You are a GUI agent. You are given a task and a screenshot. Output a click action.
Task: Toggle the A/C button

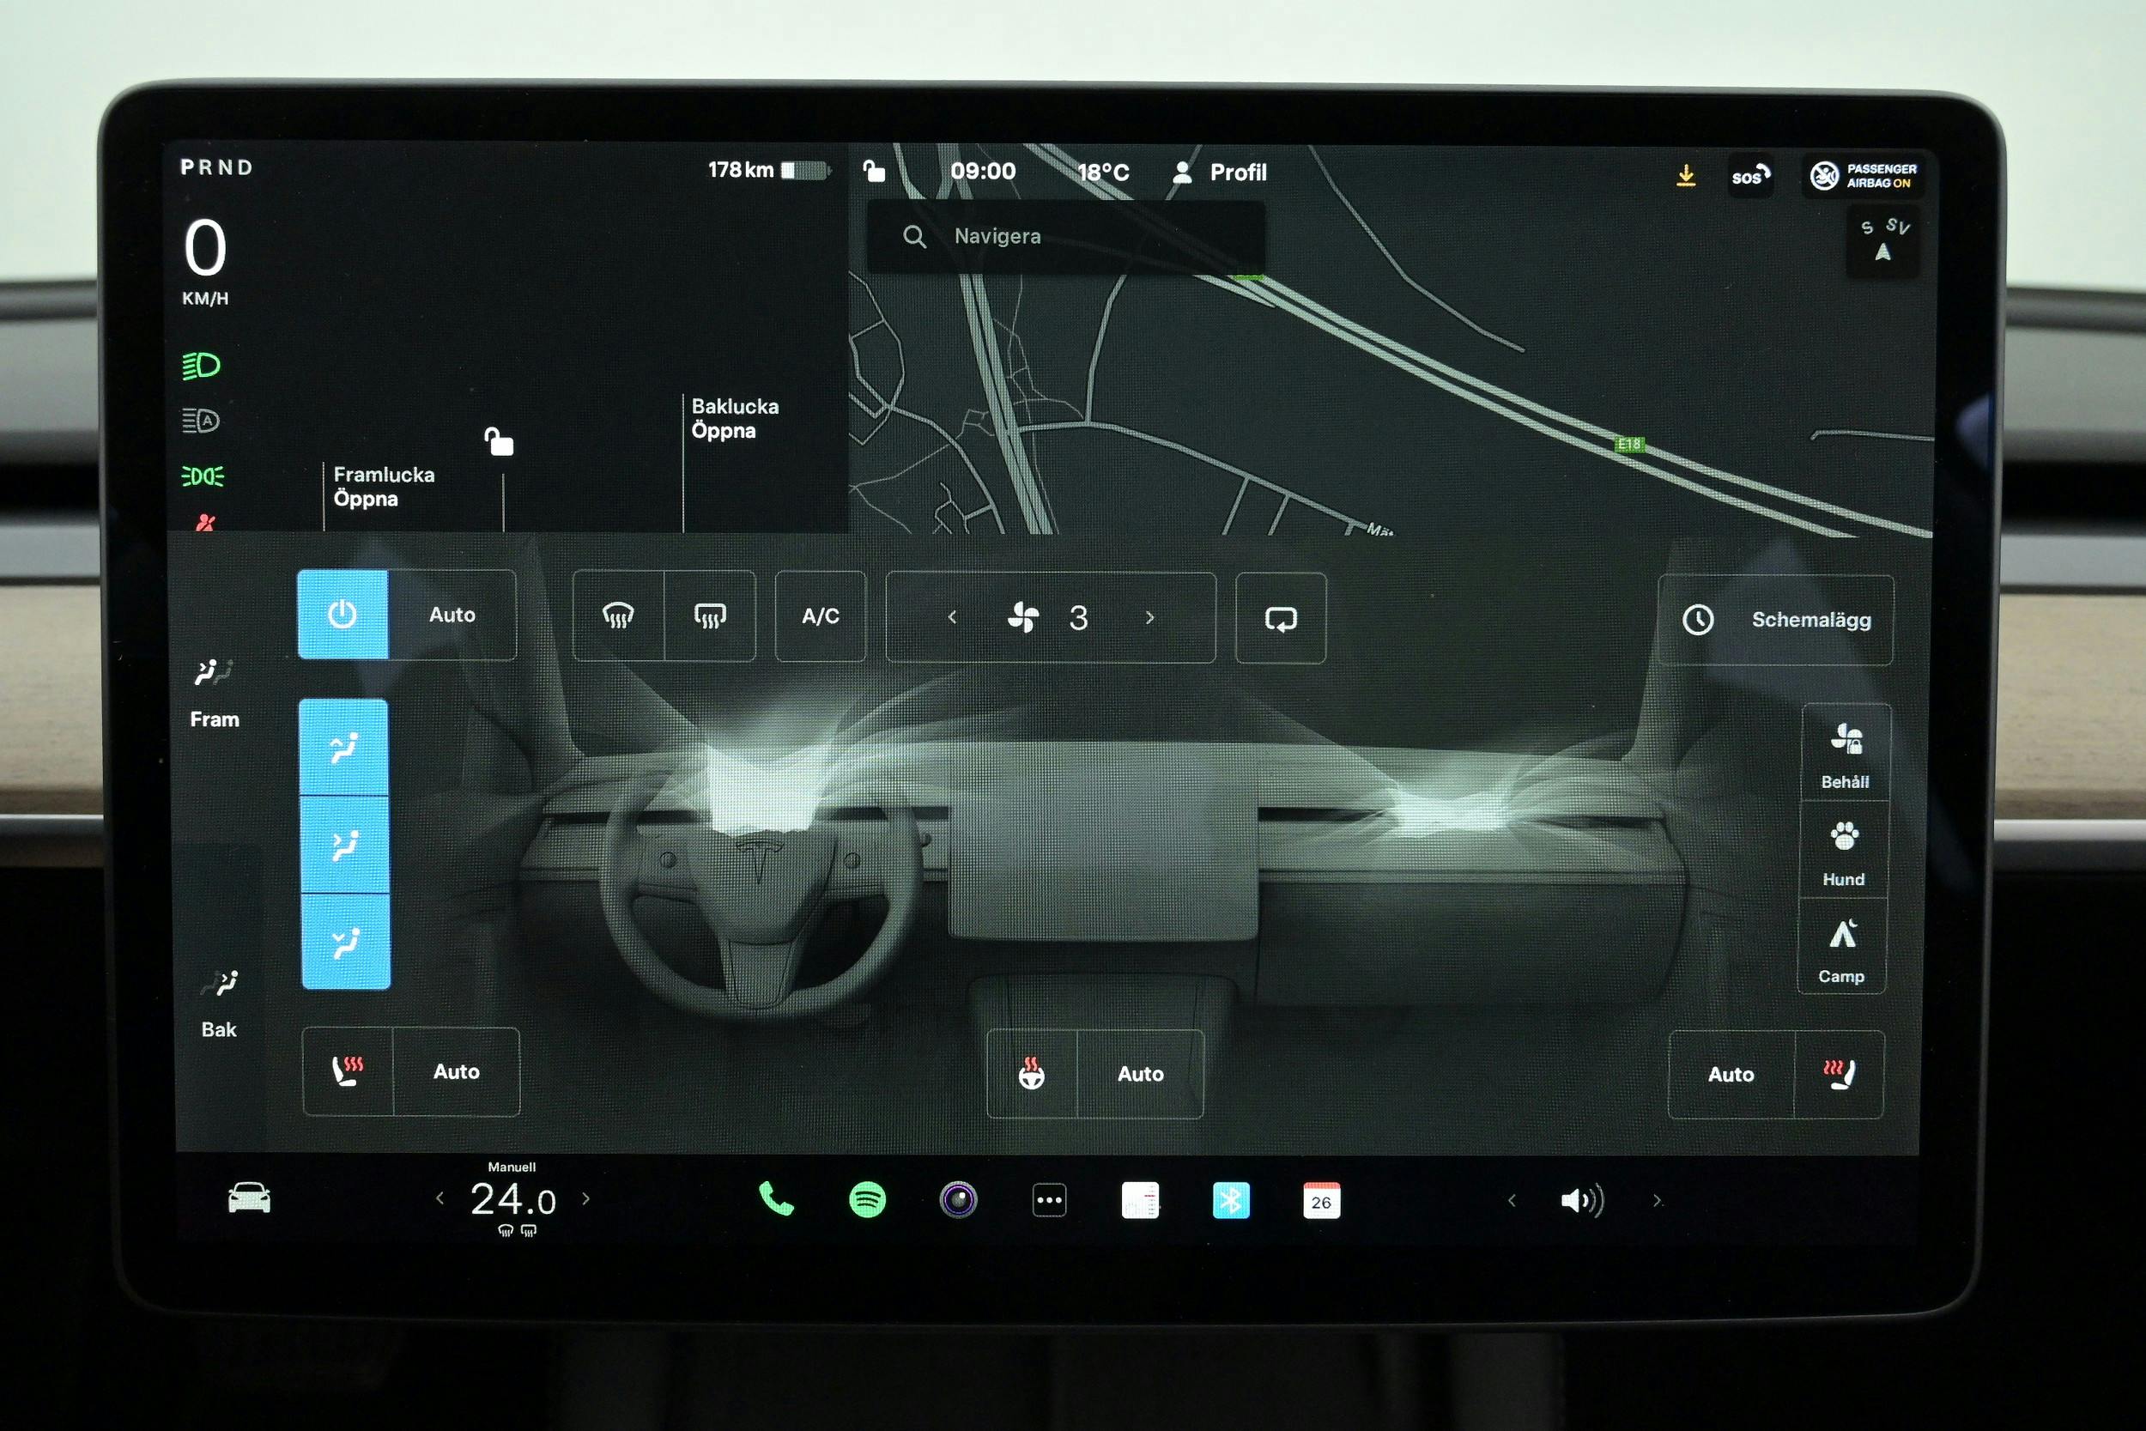click(x=821, y=616)
